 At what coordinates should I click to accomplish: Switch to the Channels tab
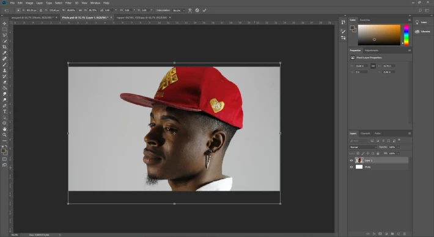coord(365,133)
